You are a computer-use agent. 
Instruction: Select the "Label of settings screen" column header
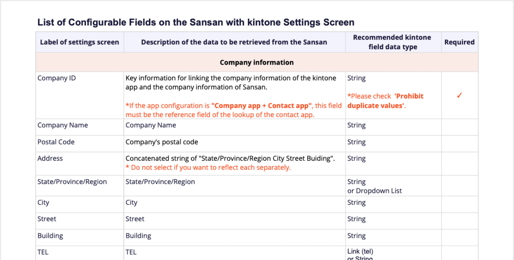point(80,42)
